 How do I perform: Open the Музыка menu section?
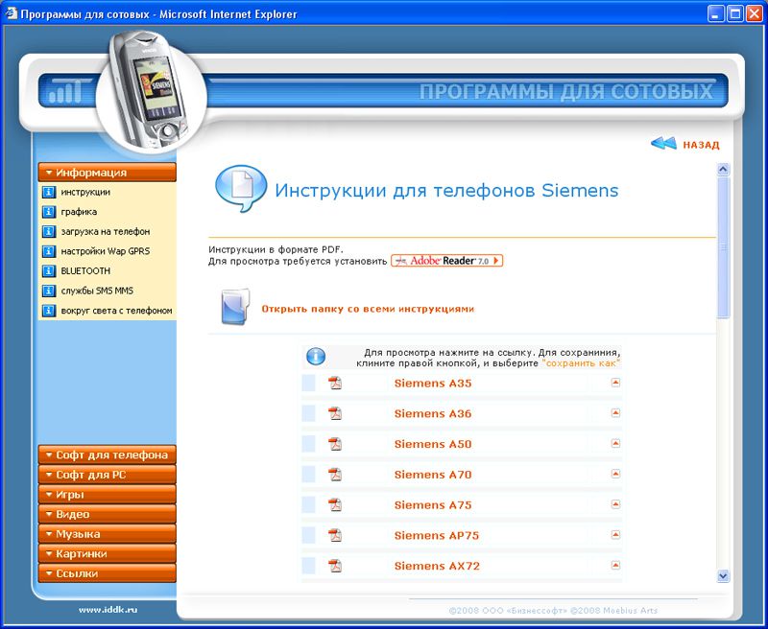[x=107, y=534]
